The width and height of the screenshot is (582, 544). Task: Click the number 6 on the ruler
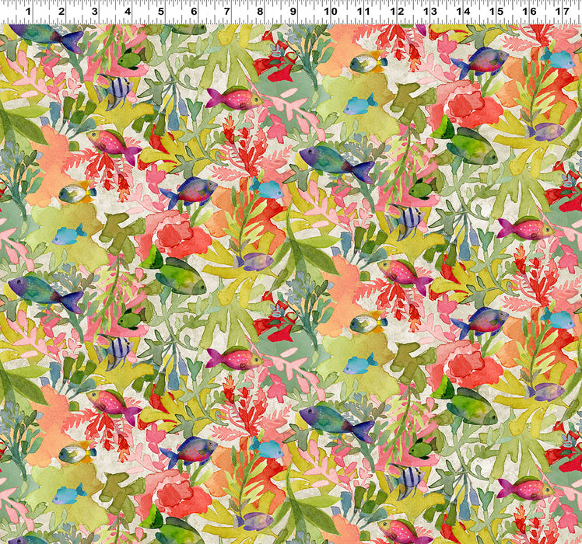pyautogui.click(x=194, y=12)
